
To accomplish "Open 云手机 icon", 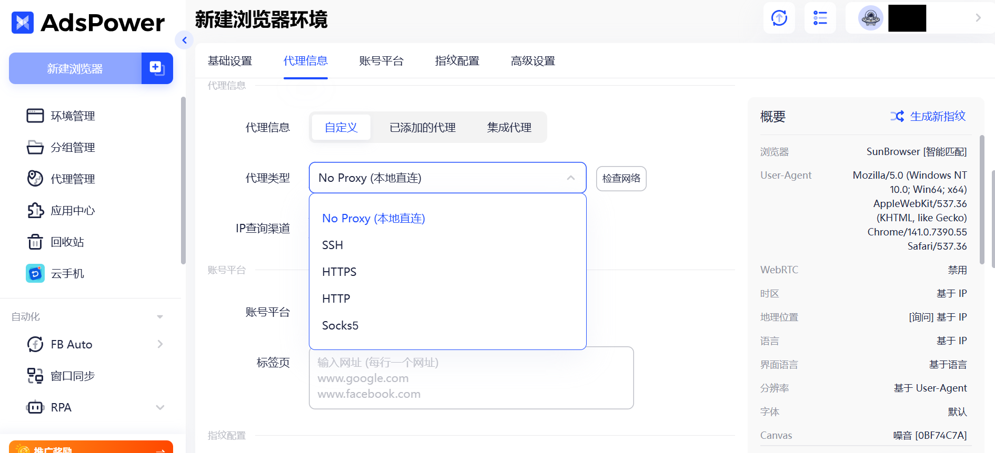I will (35, 273).
